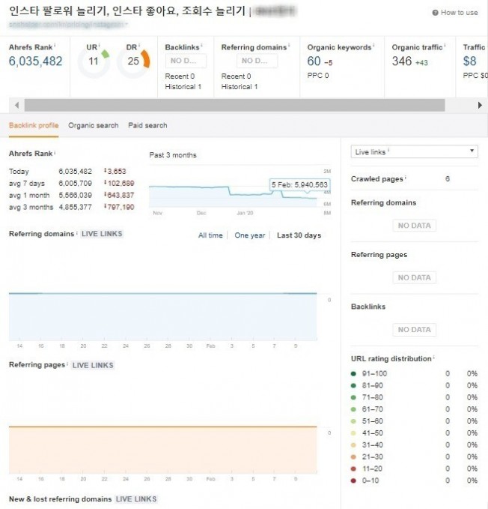Click the Today rank row value 6,035,482
The width and height of the screenshot is (488, 509).
click(75, 172)
